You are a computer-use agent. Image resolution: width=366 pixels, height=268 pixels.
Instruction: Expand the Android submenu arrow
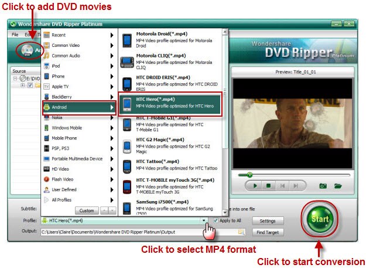pyautogui.click(x=112, y=107)
